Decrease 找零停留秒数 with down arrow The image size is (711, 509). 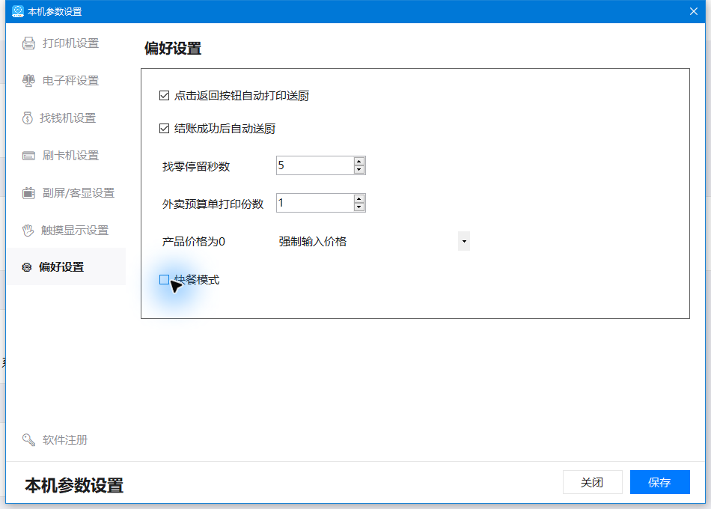coord(359,170)
